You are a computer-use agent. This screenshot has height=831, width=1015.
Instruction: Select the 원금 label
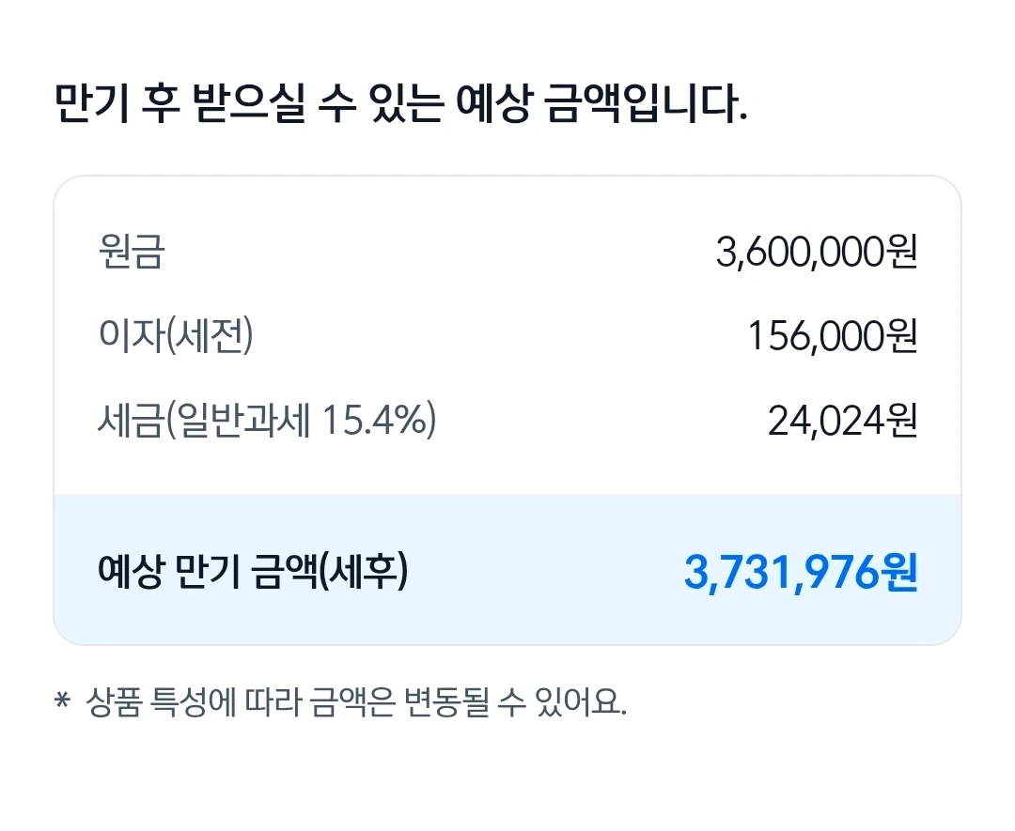point(132,251)
